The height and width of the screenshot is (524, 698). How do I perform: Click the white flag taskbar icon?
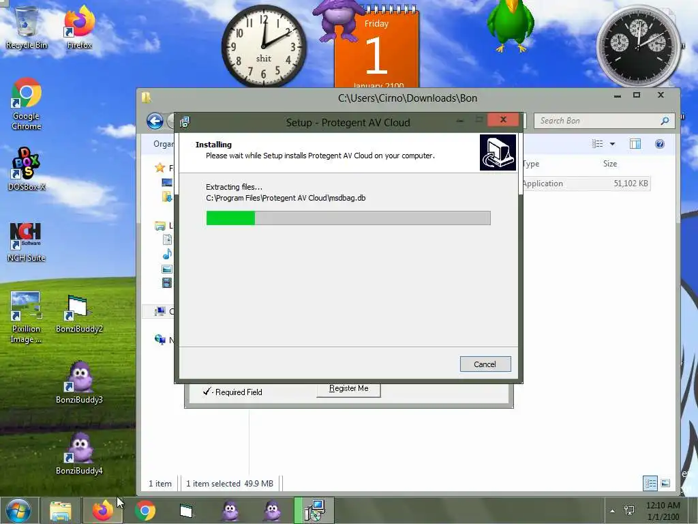pos(186,510)
